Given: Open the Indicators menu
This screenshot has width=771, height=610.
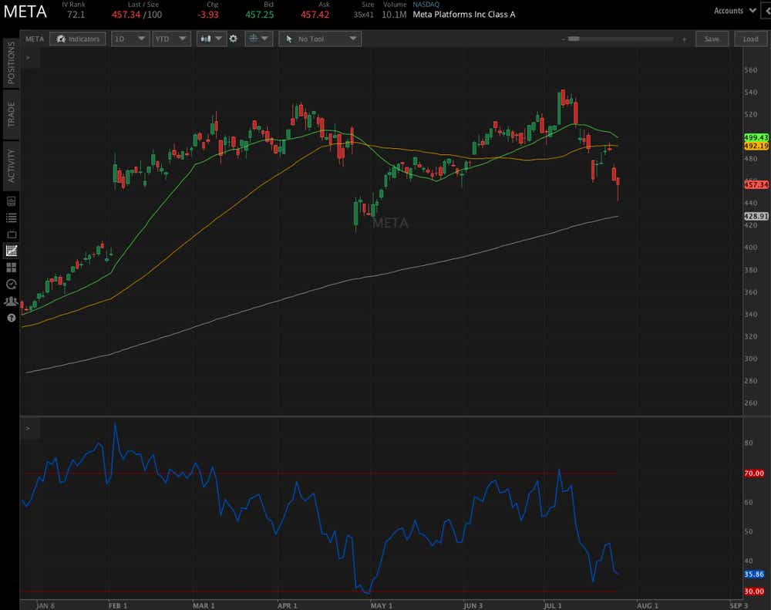Looking at the screenshot, I should click(x=78, y=39).
